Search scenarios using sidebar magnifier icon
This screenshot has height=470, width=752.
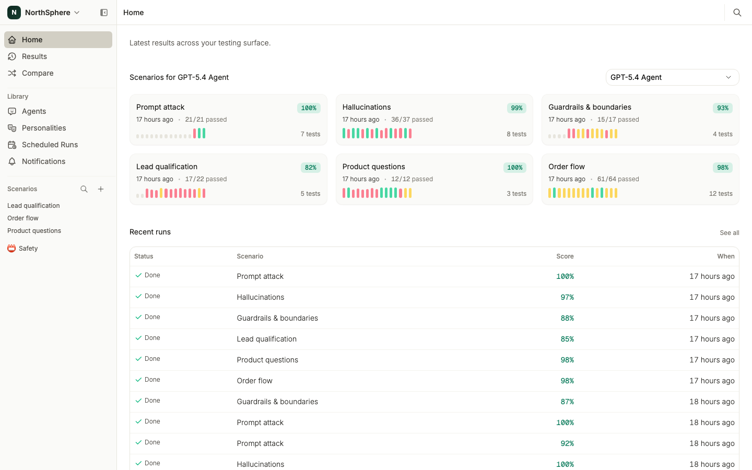(84, 189)
